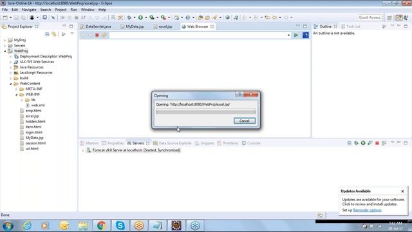This screenshot has width=412, height=232.
Task: Open the Navigate menu
Action: click(29, 10)
